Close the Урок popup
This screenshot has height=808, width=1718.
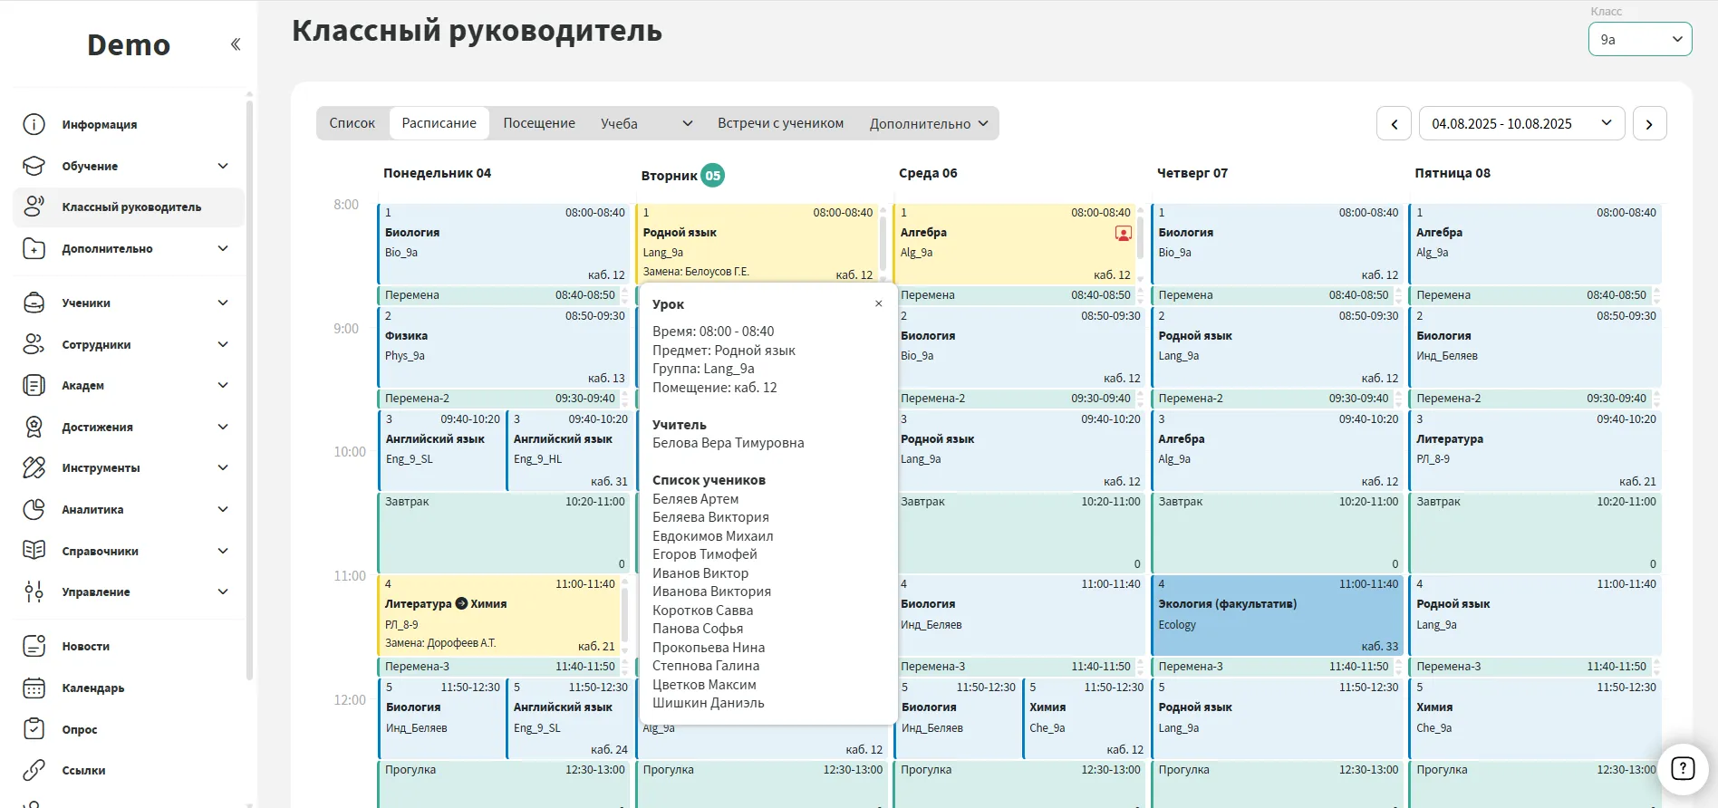coord(878,303)
